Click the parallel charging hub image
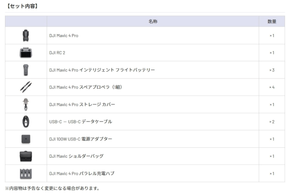This screenshot has height=194, width=290. [25, 173]
